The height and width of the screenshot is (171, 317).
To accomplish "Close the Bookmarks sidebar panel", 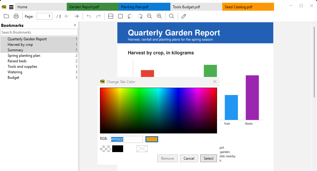I will click(75, 25).
